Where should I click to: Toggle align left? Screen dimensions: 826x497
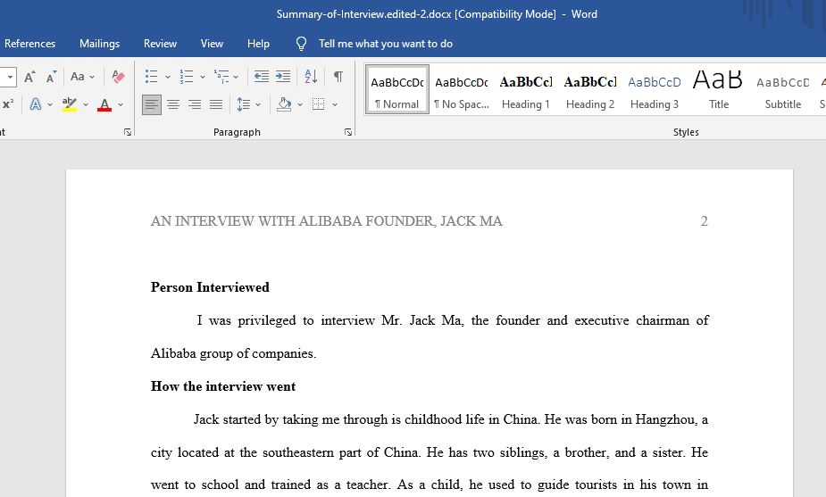click(151, 104)
